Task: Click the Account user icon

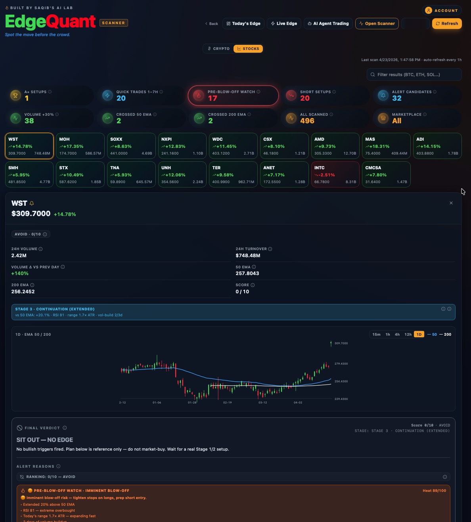Action: tap(429, 10)
